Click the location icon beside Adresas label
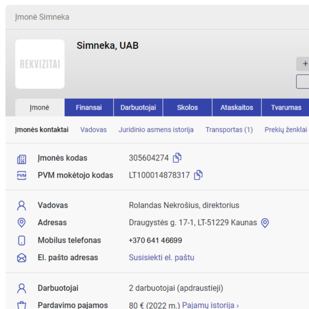Viewport: 309px width, 309px height. 22,223
